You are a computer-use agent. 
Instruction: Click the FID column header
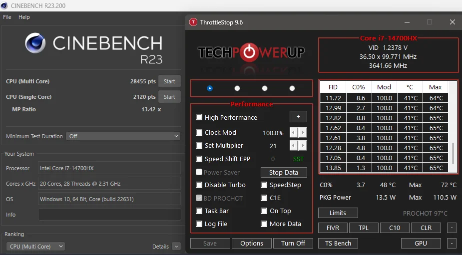[333, 87]
